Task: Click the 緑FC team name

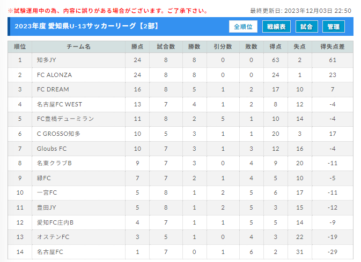Action: point(44,178)
